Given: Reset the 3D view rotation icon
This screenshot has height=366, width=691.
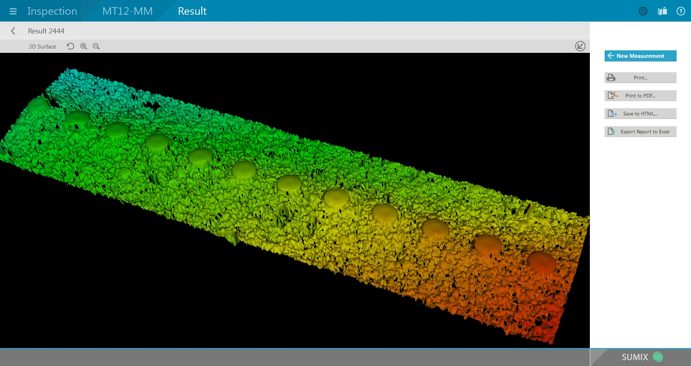Looking at the screenshot, I should tap(70, 46).
